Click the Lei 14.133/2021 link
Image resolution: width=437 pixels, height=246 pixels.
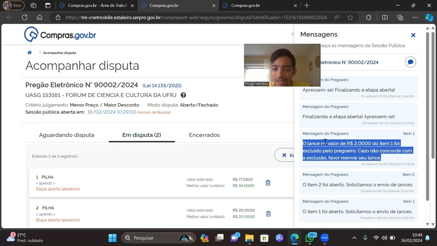(x=162, y=85)
